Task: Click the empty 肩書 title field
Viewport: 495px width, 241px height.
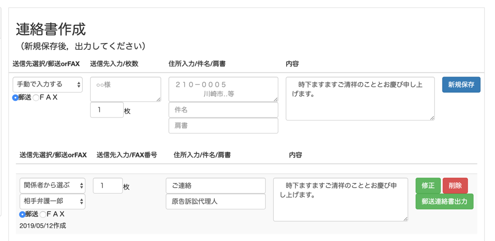Action: coord(223,126)
